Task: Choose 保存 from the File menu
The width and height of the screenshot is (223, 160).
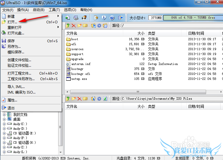Action: click(31, 41)
